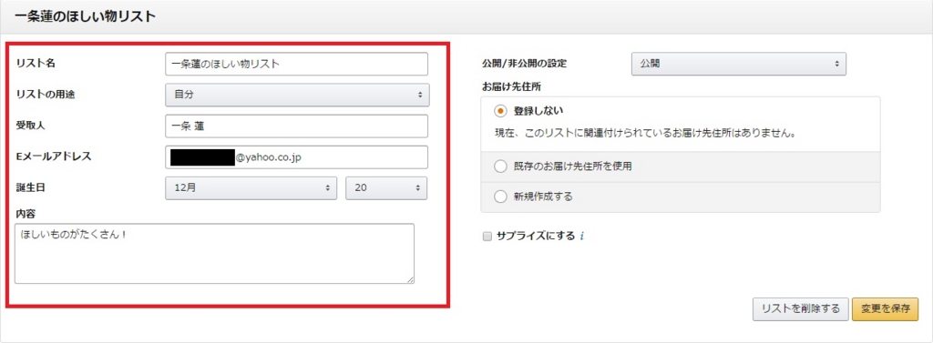Viewport: 933px width, 343px height.
Task: Click the リスト名 text field
Action: (296, 64)
